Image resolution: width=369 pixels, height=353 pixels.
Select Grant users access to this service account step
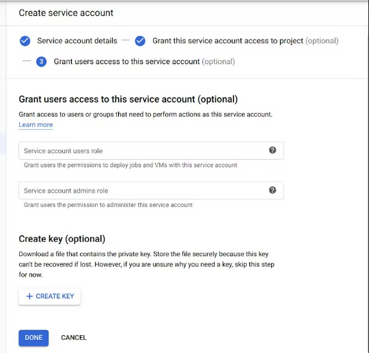point(144,61)
